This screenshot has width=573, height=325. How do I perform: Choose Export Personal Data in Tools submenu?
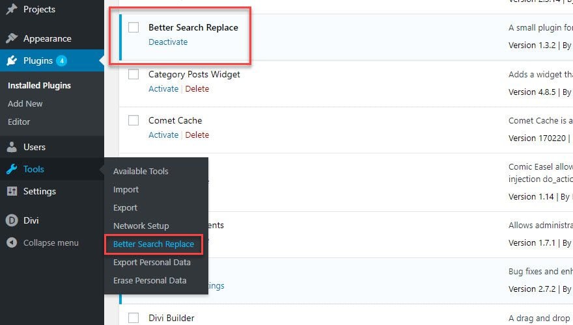[x=152, y=263]
